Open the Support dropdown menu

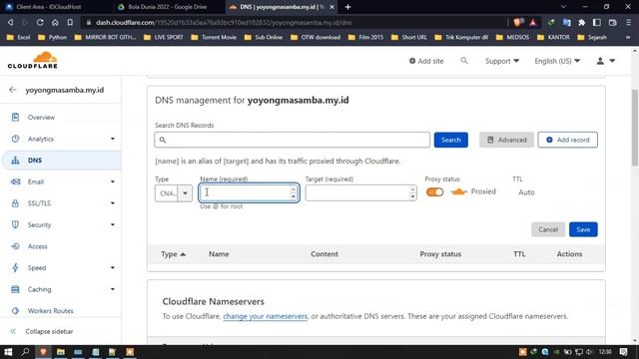tap(502, 61)
